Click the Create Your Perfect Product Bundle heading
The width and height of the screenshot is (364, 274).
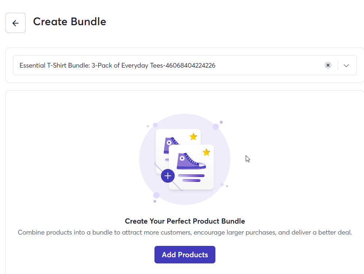[x=185, y=221]
